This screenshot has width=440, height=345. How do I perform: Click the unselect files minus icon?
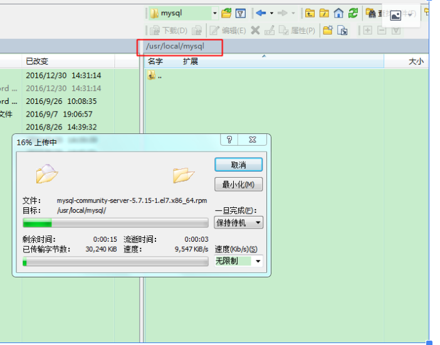(382, 30)
